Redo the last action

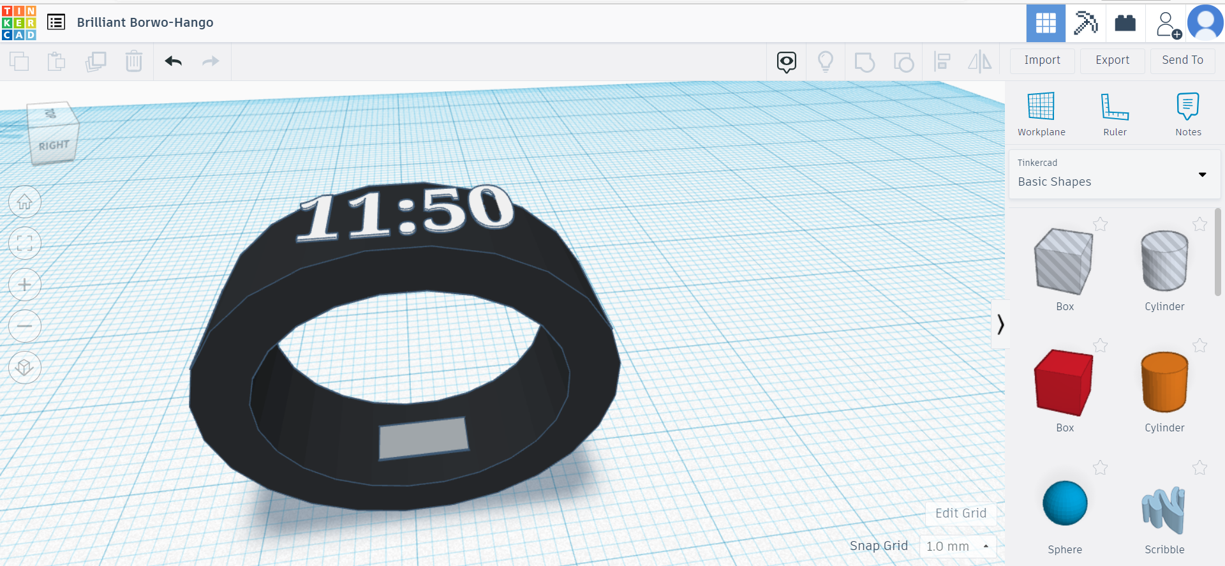(211, 61)
